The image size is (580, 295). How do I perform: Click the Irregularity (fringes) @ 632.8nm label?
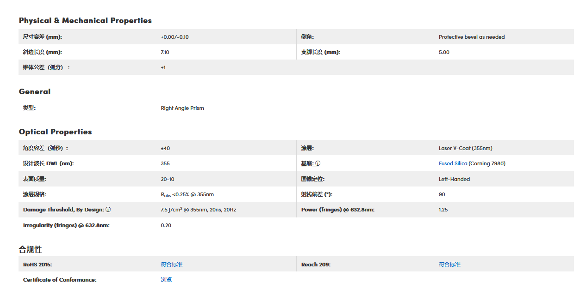pyautogui.click(x=66, y=225)
